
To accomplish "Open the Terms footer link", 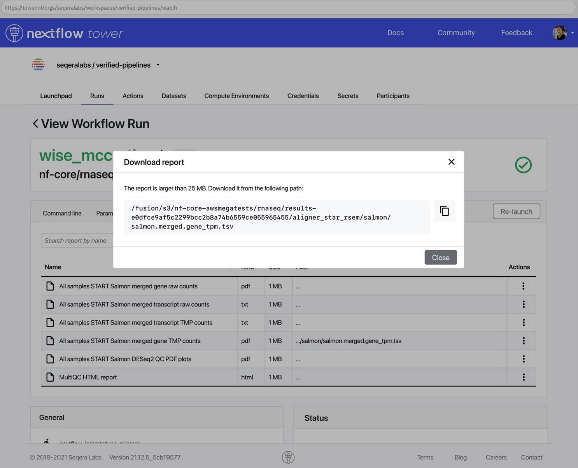I will click(x=425, y=458).
